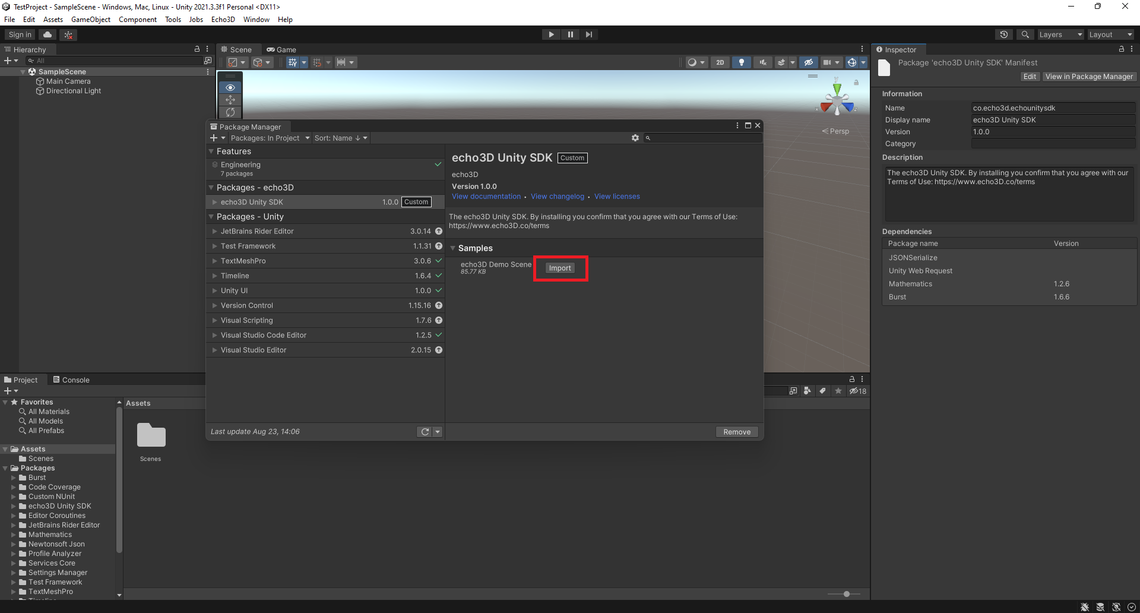Image resolution: width=1140 pixels, height=613 pixels.
Task: Click the favorites star icon in Project toolbar
Action: pos(838,391)
